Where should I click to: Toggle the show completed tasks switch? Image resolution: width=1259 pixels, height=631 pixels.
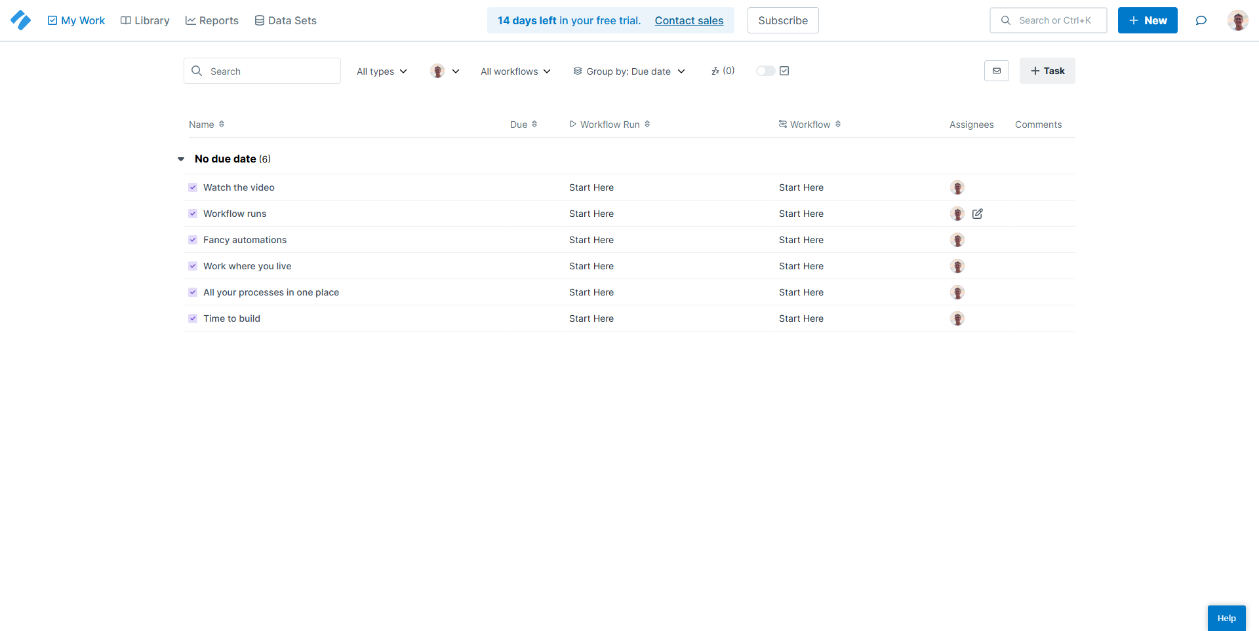765,71
